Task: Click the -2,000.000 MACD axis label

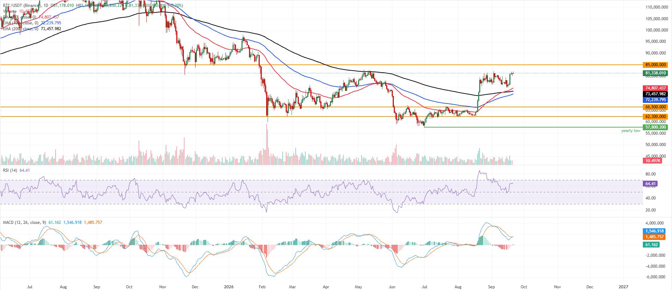Action: coord(655,255)
